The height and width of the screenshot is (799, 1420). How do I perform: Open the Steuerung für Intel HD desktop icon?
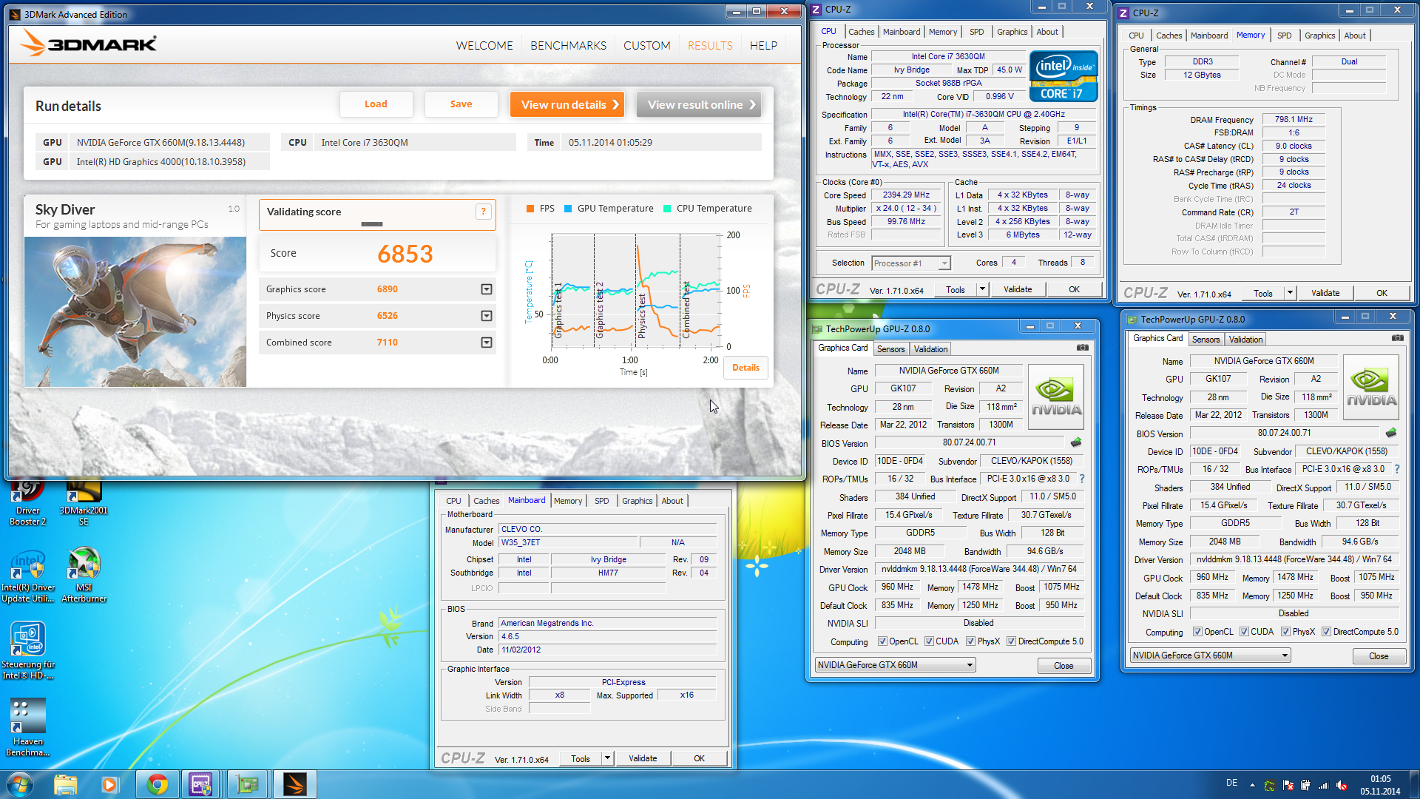click(27, 651)
